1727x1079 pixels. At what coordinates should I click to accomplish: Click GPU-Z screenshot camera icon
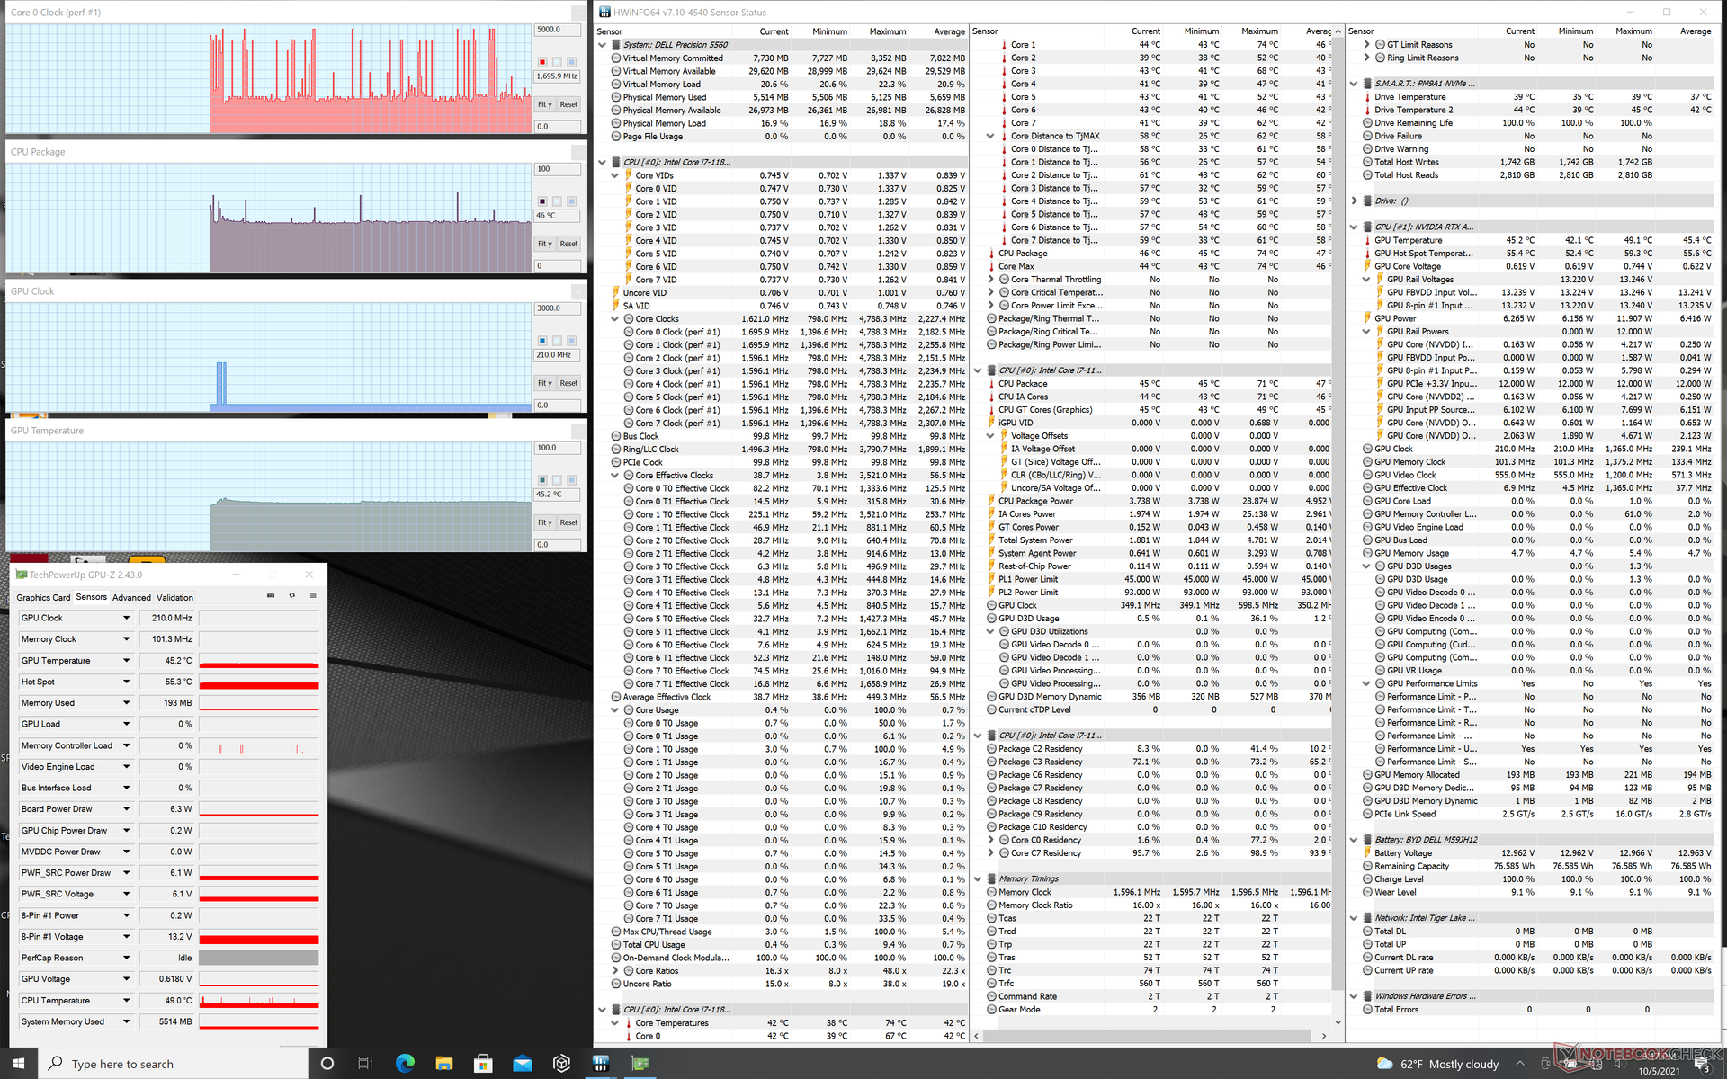point(271,595)
